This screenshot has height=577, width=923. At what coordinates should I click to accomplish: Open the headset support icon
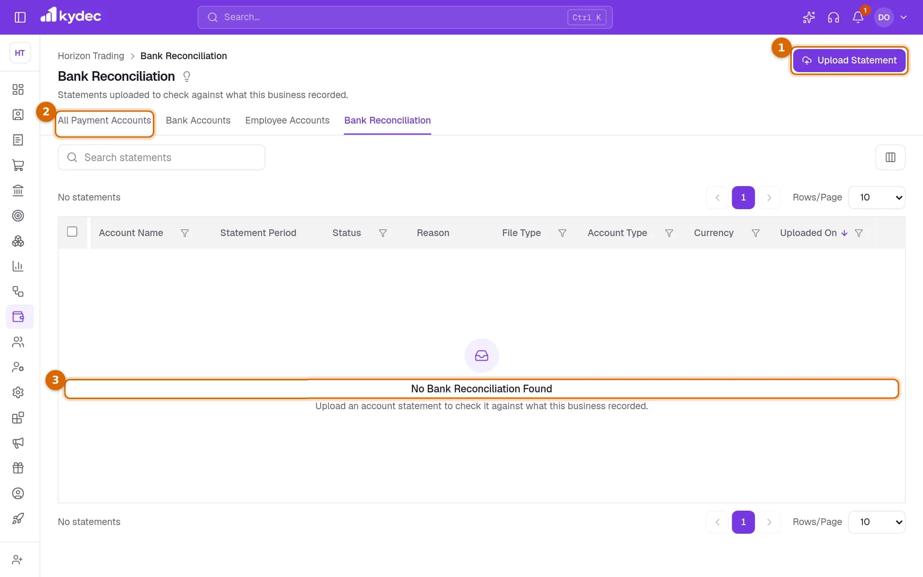tap(834, 17)
